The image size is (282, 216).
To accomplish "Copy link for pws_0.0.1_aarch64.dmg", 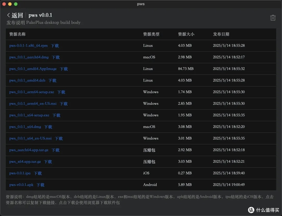I will point(29,57).
